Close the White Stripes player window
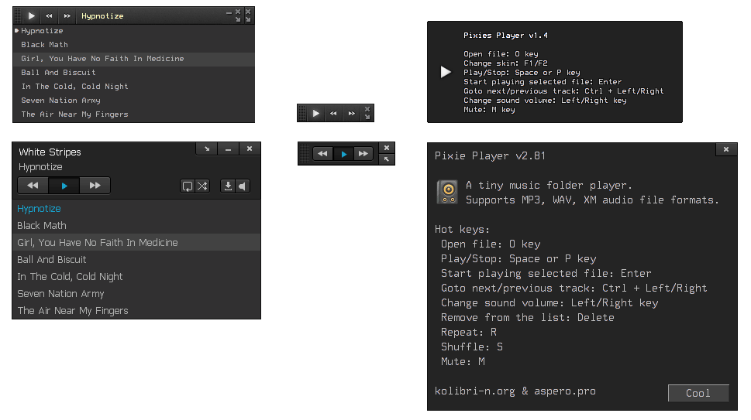751x420 pixels. [250, 149]
